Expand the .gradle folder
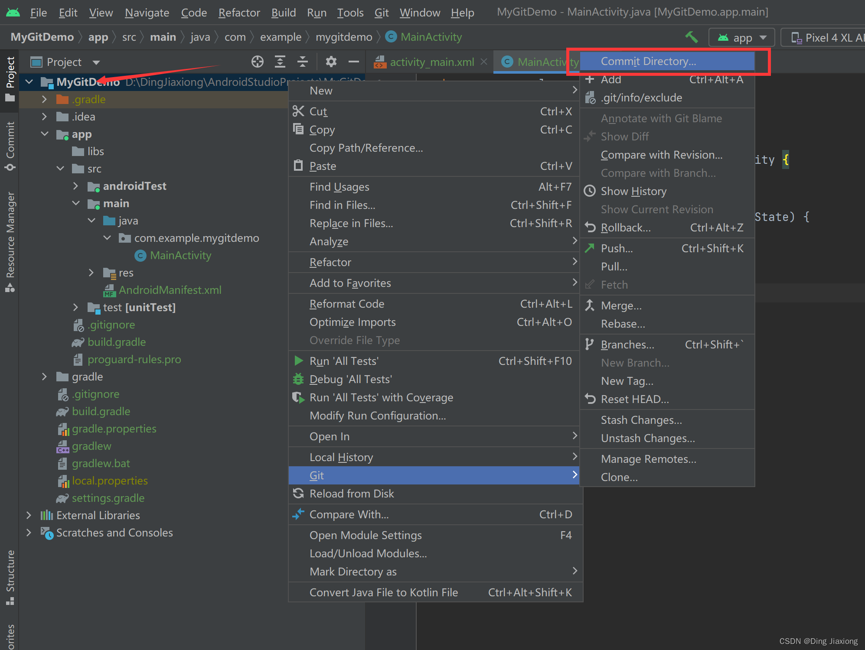Image resolution: width=865 pixels, height=650 pixels. 44,99
